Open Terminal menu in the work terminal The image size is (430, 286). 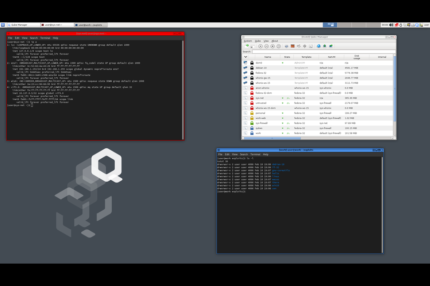click(x=255, y=154)
